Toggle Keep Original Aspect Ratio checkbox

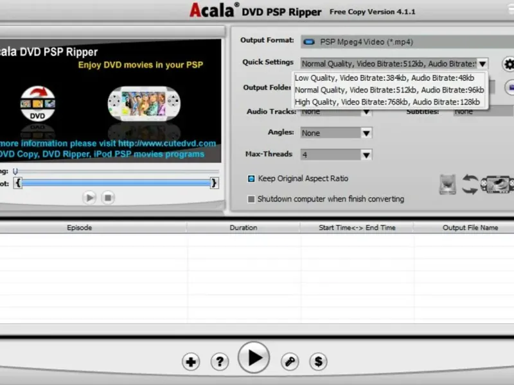pos(251,179)
